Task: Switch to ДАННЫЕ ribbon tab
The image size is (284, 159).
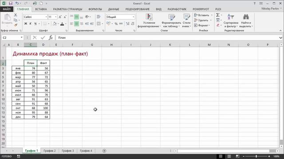Action: pyautogui.click(x=114, y=9)
